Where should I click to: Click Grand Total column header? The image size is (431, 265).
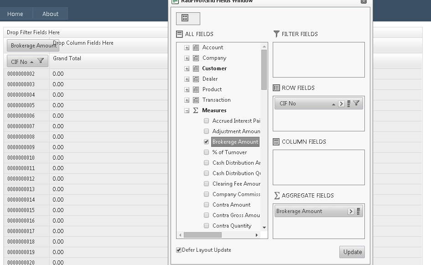[67, 58]
